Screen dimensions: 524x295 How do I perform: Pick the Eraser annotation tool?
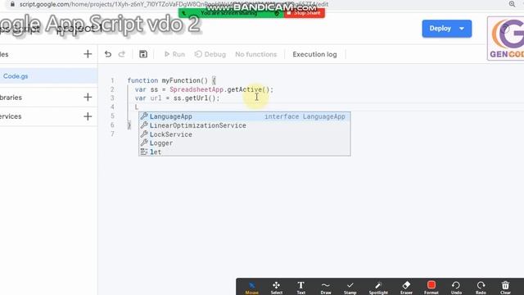point(406,288)
